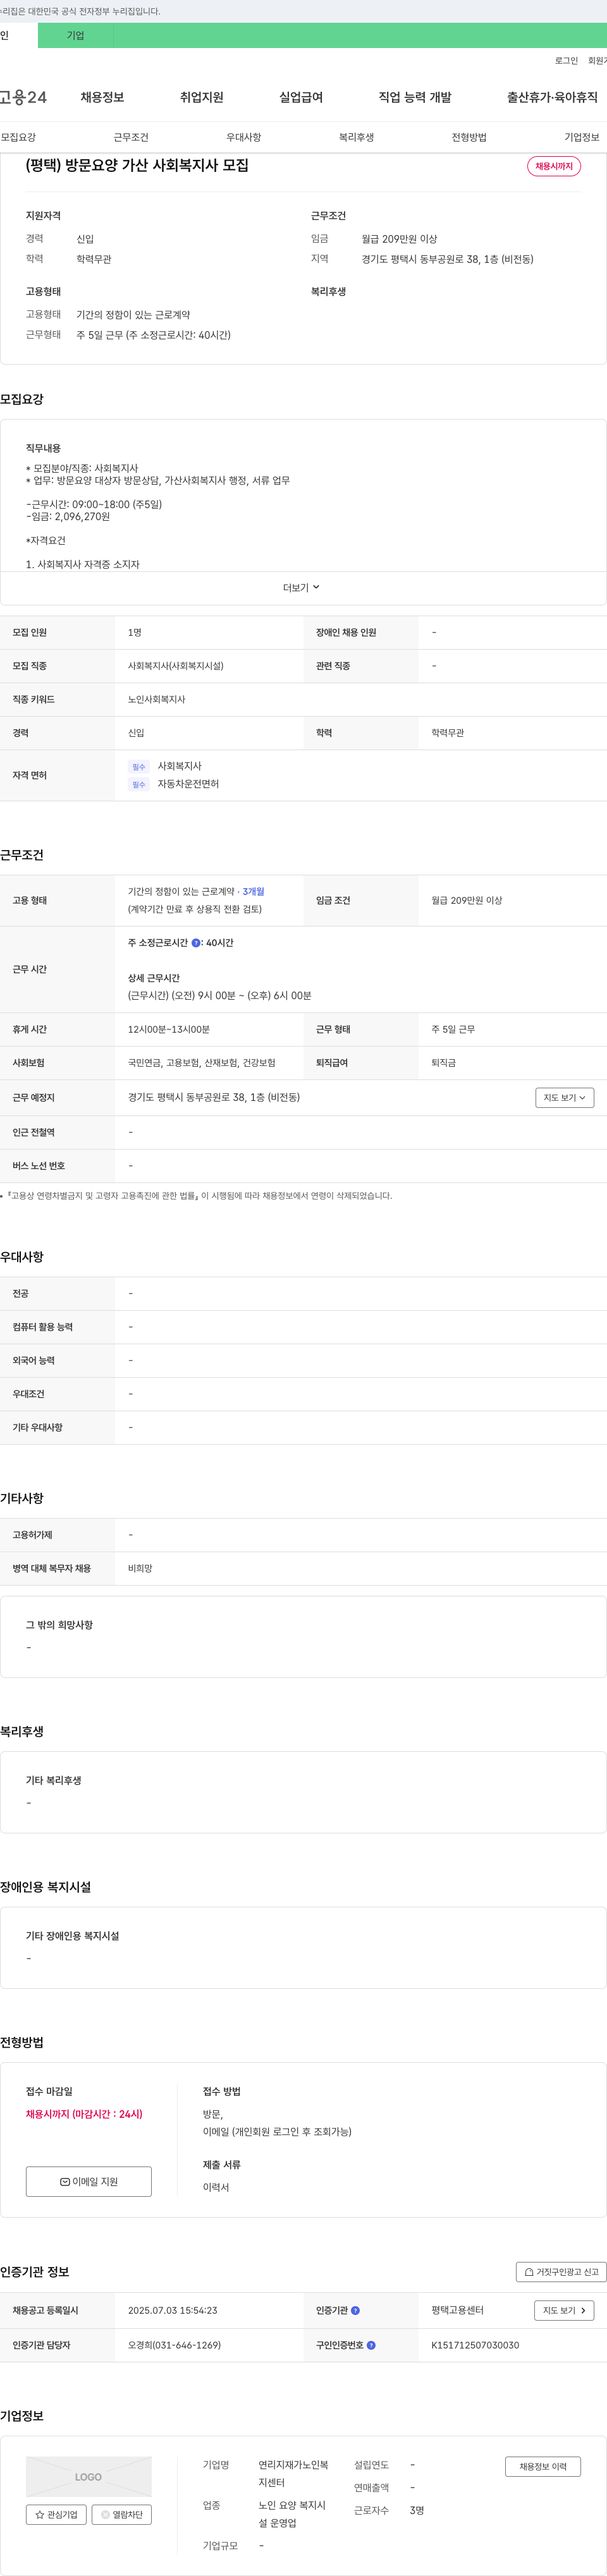Open 지도 보기 for 평택고용센터
Screen dimensions: 607x2576
tap(564, 2310)
